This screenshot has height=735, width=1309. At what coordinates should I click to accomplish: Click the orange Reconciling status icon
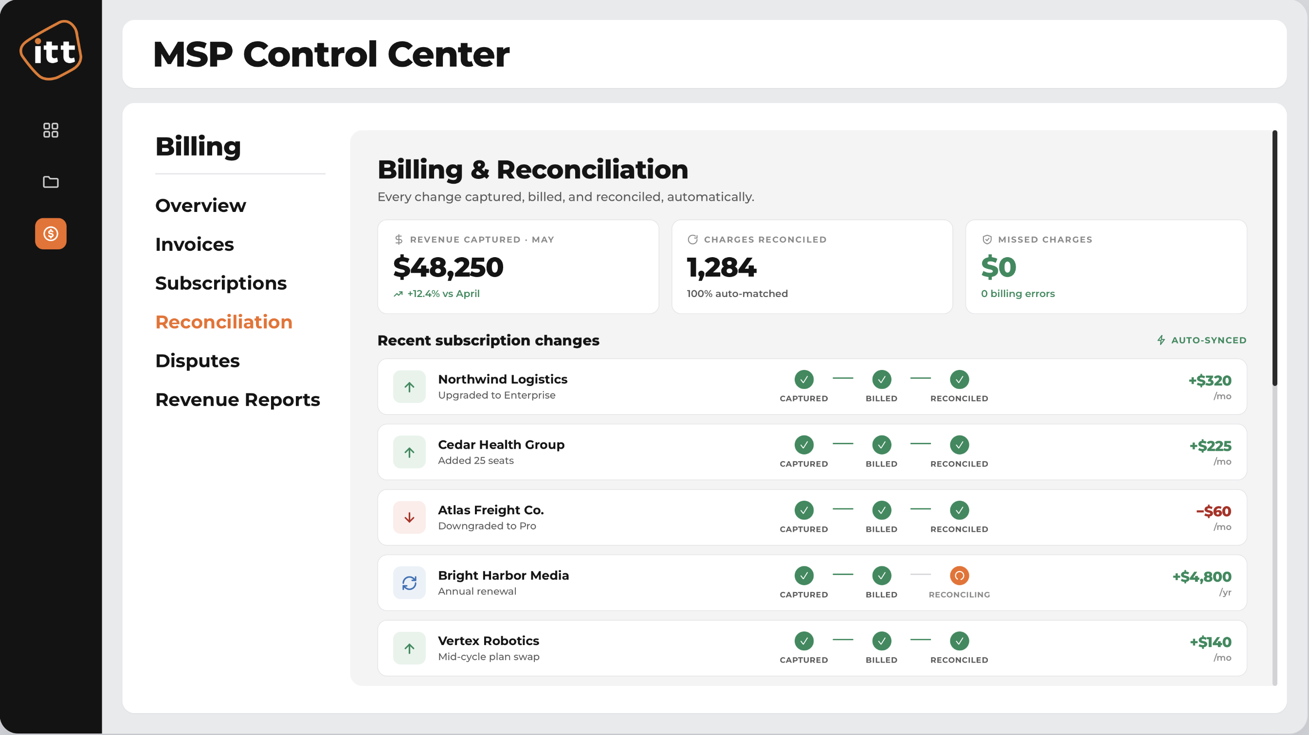[960, 576]
